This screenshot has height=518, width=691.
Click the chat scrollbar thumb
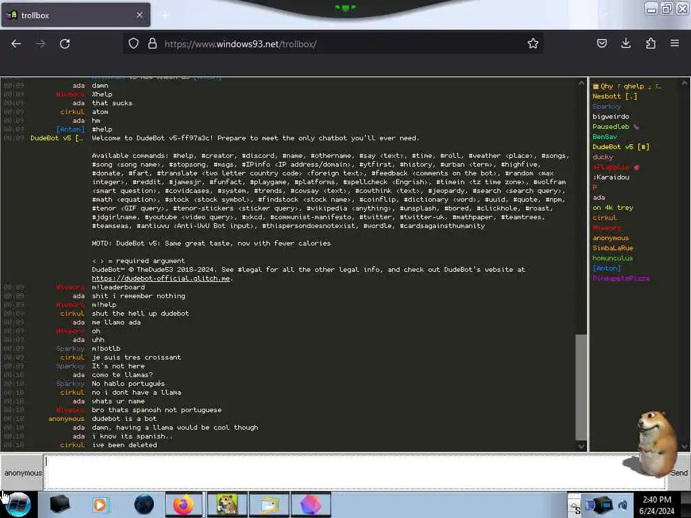coord(581,387)
